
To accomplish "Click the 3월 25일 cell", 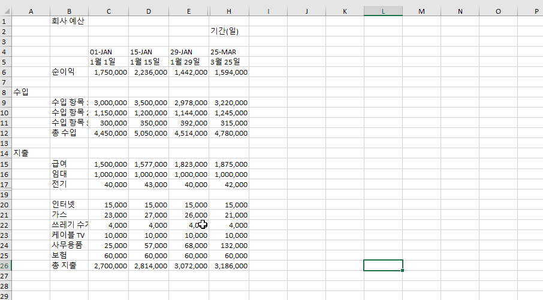I will (x=229, y=62).
